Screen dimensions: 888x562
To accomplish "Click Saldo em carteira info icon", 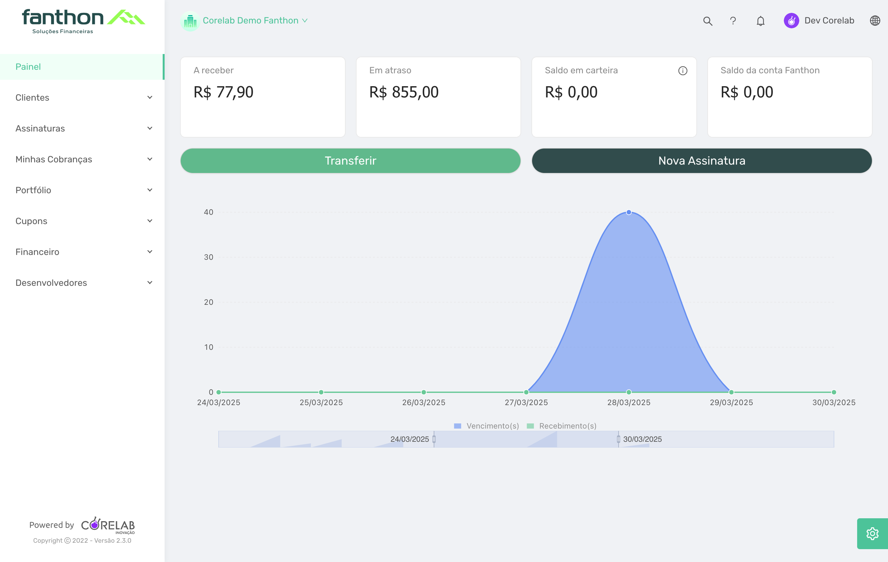I will click(683, 71).
